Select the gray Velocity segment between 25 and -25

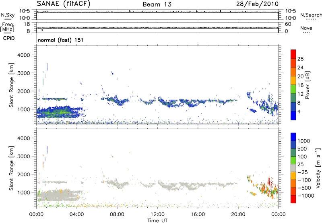(293, 168)
